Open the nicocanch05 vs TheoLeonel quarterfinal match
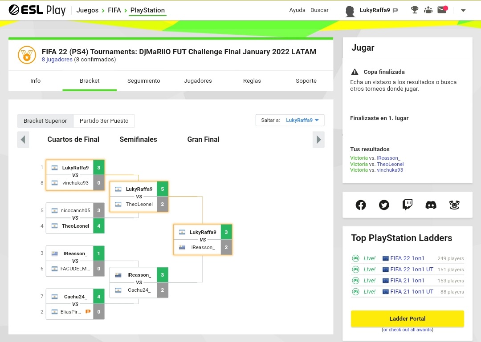 coord(75,218)
